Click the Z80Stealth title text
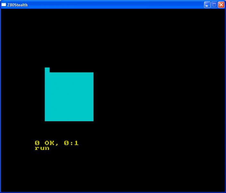The width and height of the screenshot is (226, 193). click(x=17, y=5)
